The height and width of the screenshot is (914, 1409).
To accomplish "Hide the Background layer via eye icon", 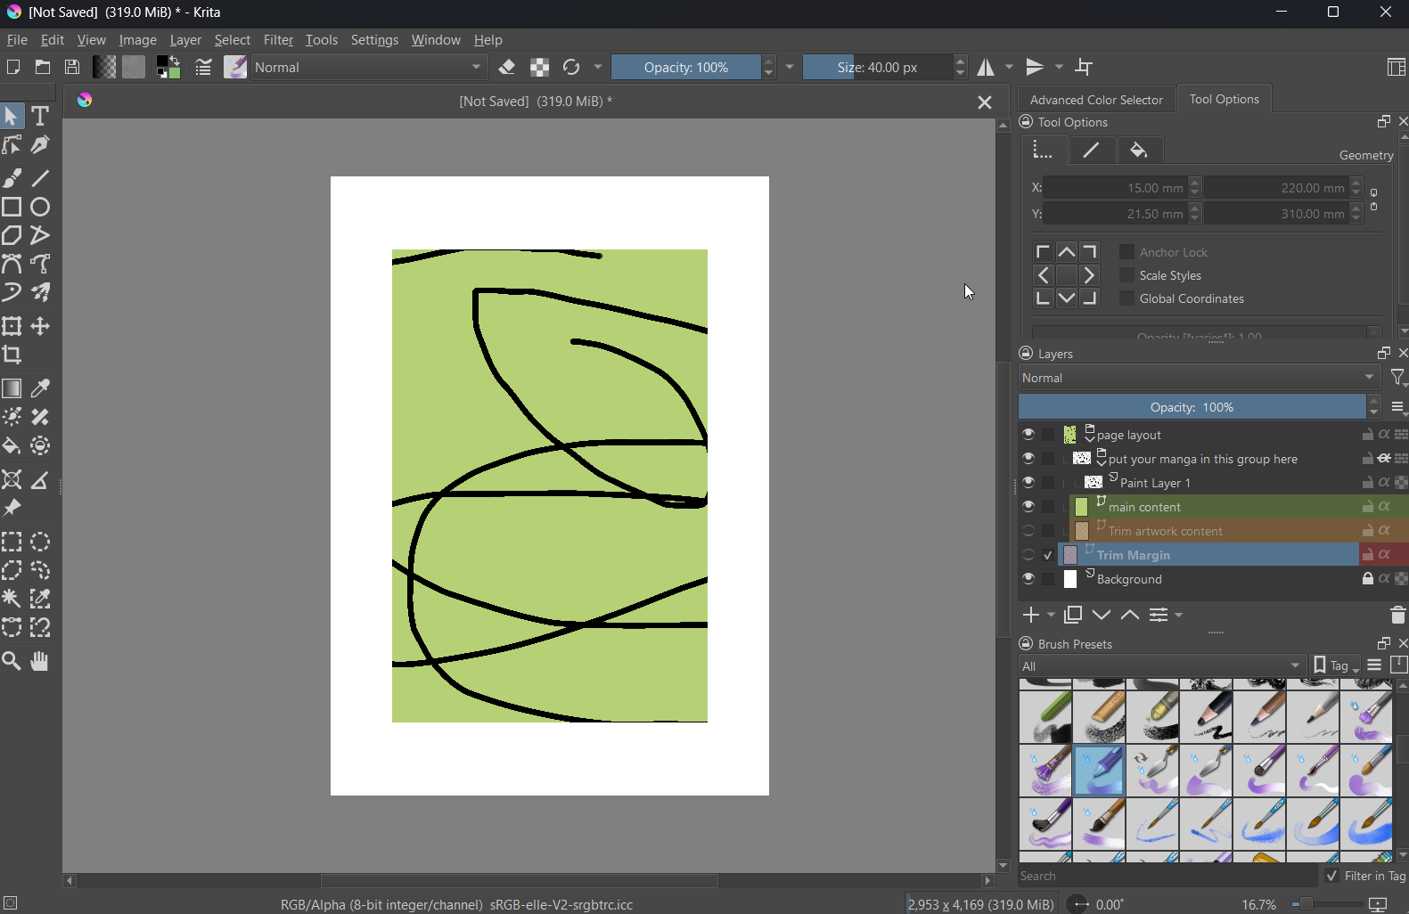I will point(1028,579).
